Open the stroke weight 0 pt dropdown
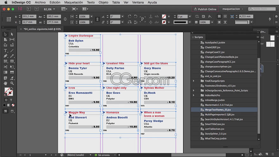 190,16
